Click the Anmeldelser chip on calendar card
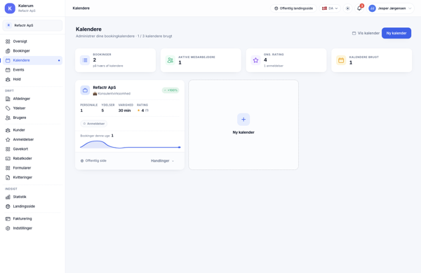421x273 pixels. 94,123
